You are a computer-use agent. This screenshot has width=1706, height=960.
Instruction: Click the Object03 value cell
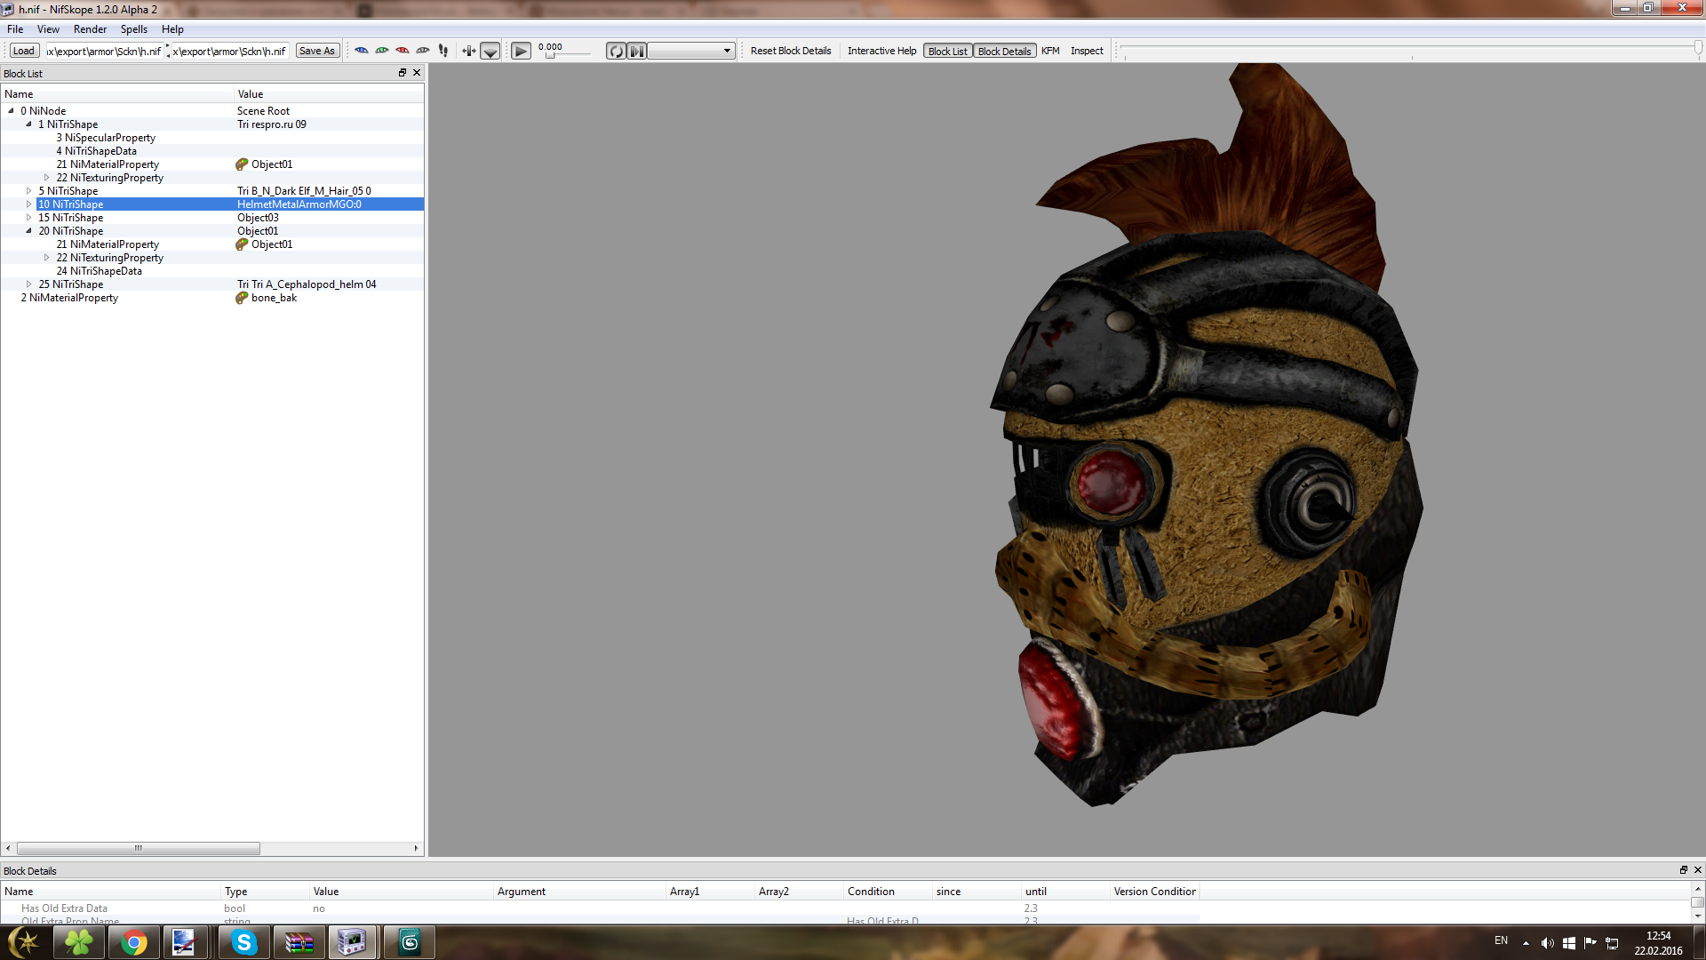(258, 218)
